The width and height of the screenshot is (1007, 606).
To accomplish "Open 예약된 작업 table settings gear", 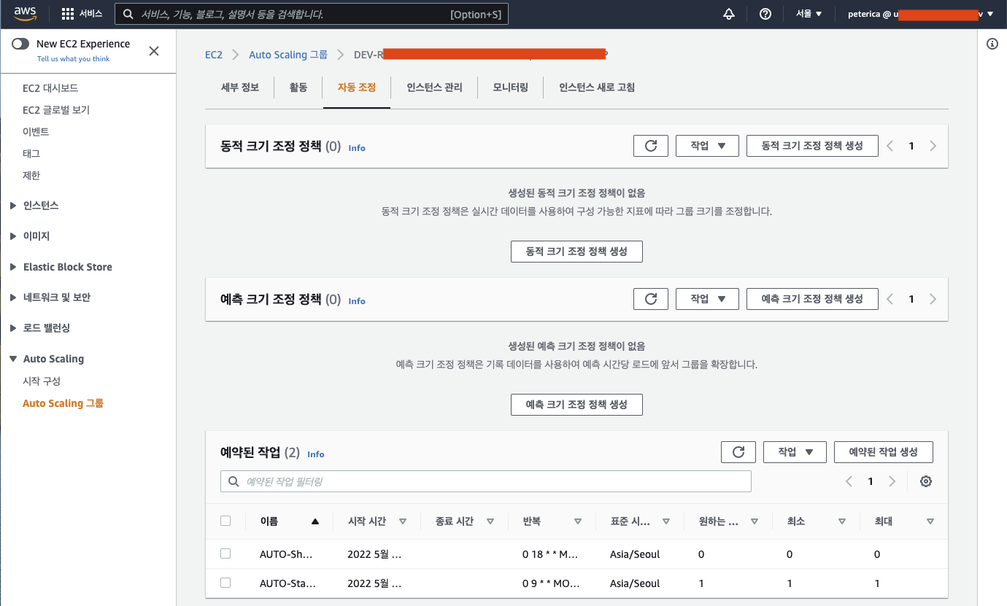I will coord(926,481).
